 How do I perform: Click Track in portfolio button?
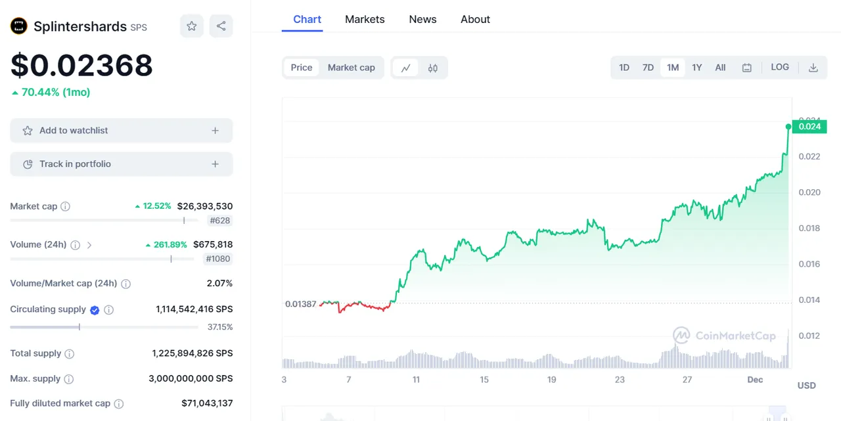pyautogui.click(x=122, y=164)
